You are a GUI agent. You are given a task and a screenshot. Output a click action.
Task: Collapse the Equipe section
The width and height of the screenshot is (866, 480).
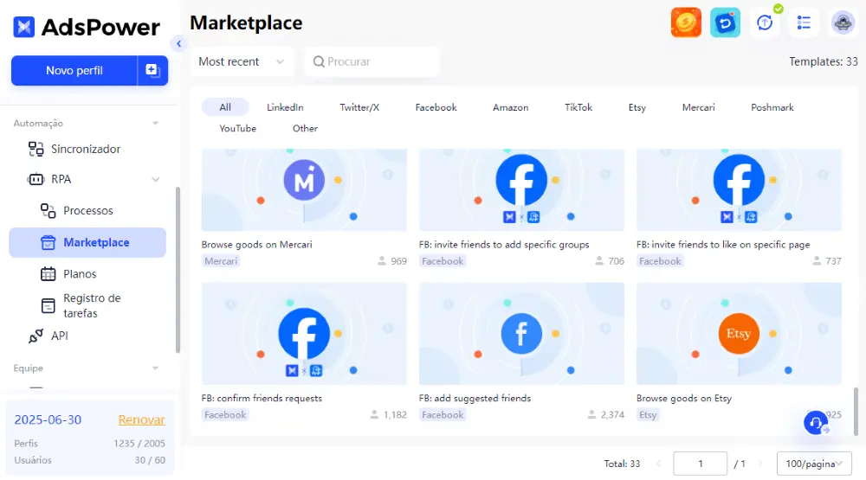155,368
